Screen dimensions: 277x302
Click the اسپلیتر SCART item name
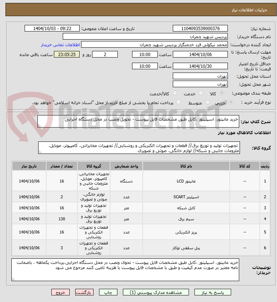point(186,197)
